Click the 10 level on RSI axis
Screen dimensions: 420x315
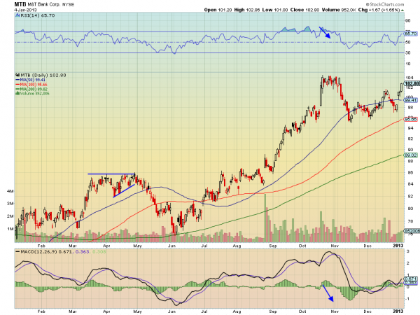pos(407,64)
